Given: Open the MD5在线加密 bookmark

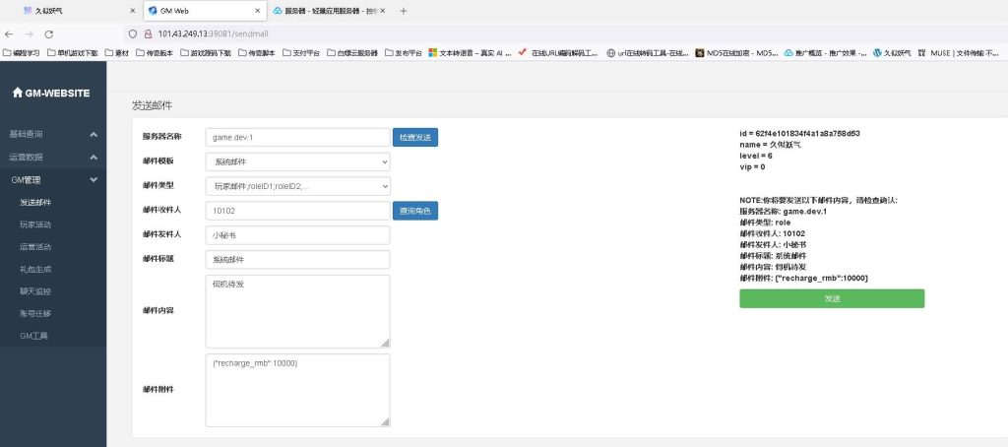Looking at the screenshot, I should tap(735, 53).
